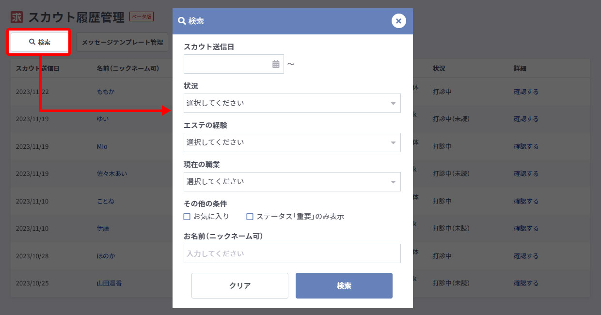
Task: Open the profile link for ももか
Action: coord(106,92)
